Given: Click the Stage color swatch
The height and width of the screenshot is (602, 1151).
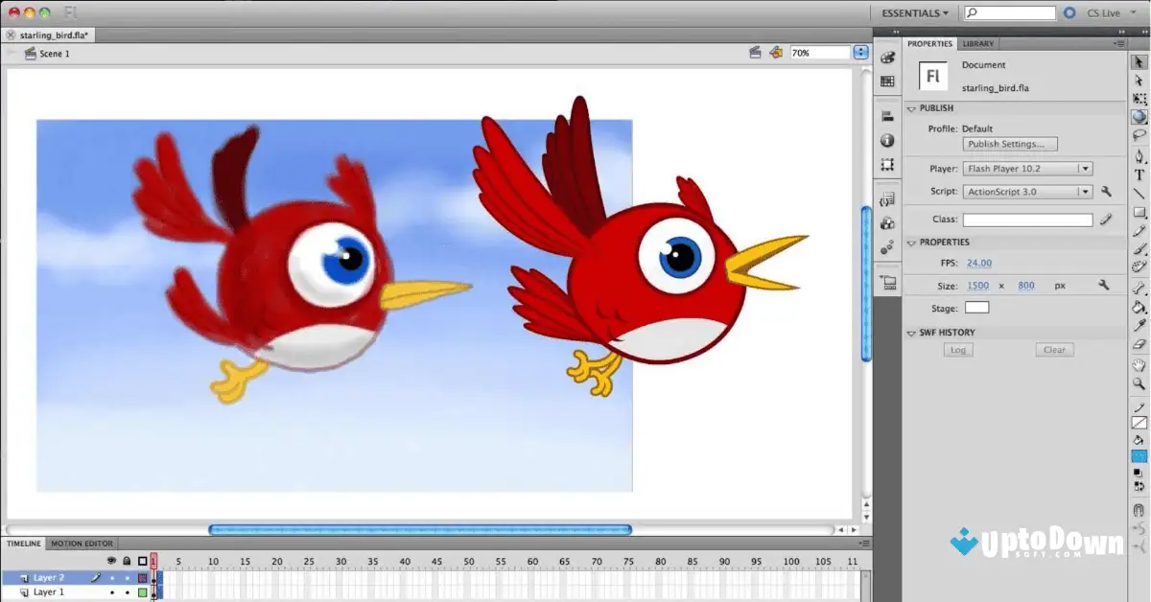Looking at the screenshot, I should (977, 307).
